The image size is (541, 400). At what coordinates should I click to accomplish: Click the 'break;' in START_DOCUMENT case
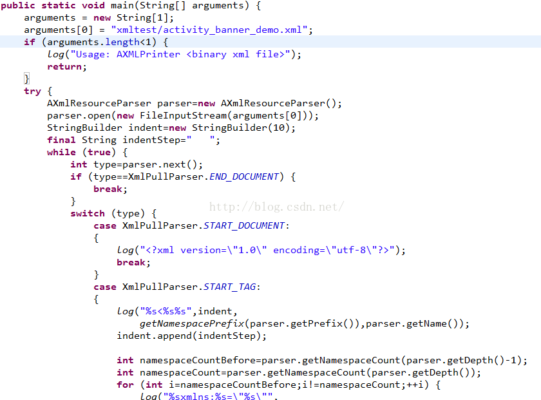[133, 263]
